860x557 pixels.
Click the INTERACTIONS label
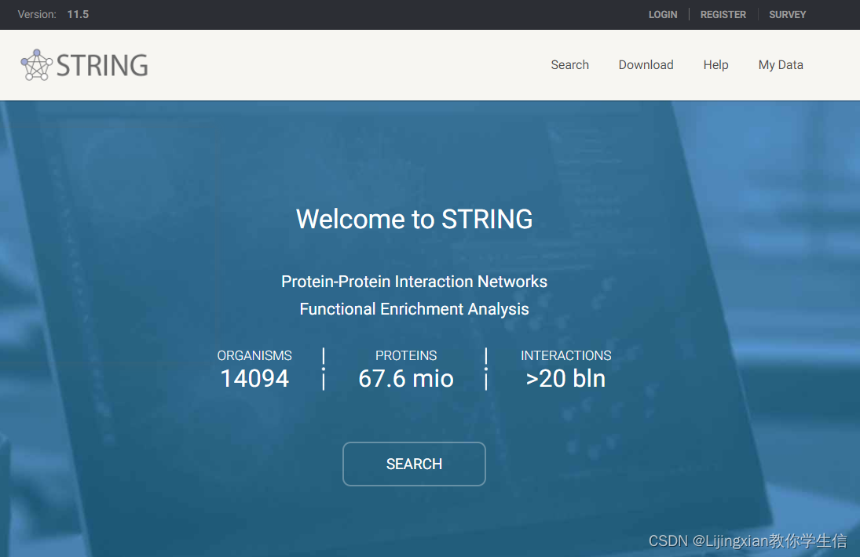tap(565, 355)
